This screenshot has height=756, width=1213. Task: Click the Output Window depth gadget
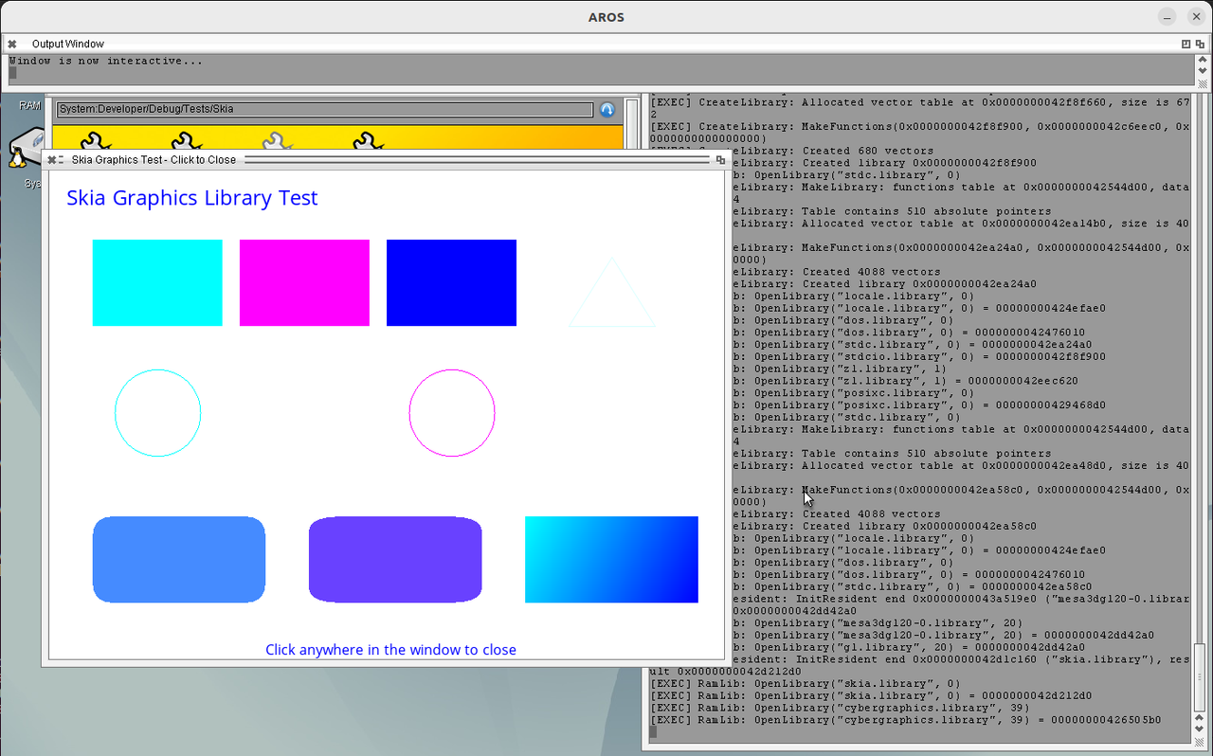[x=1199, y=44]
